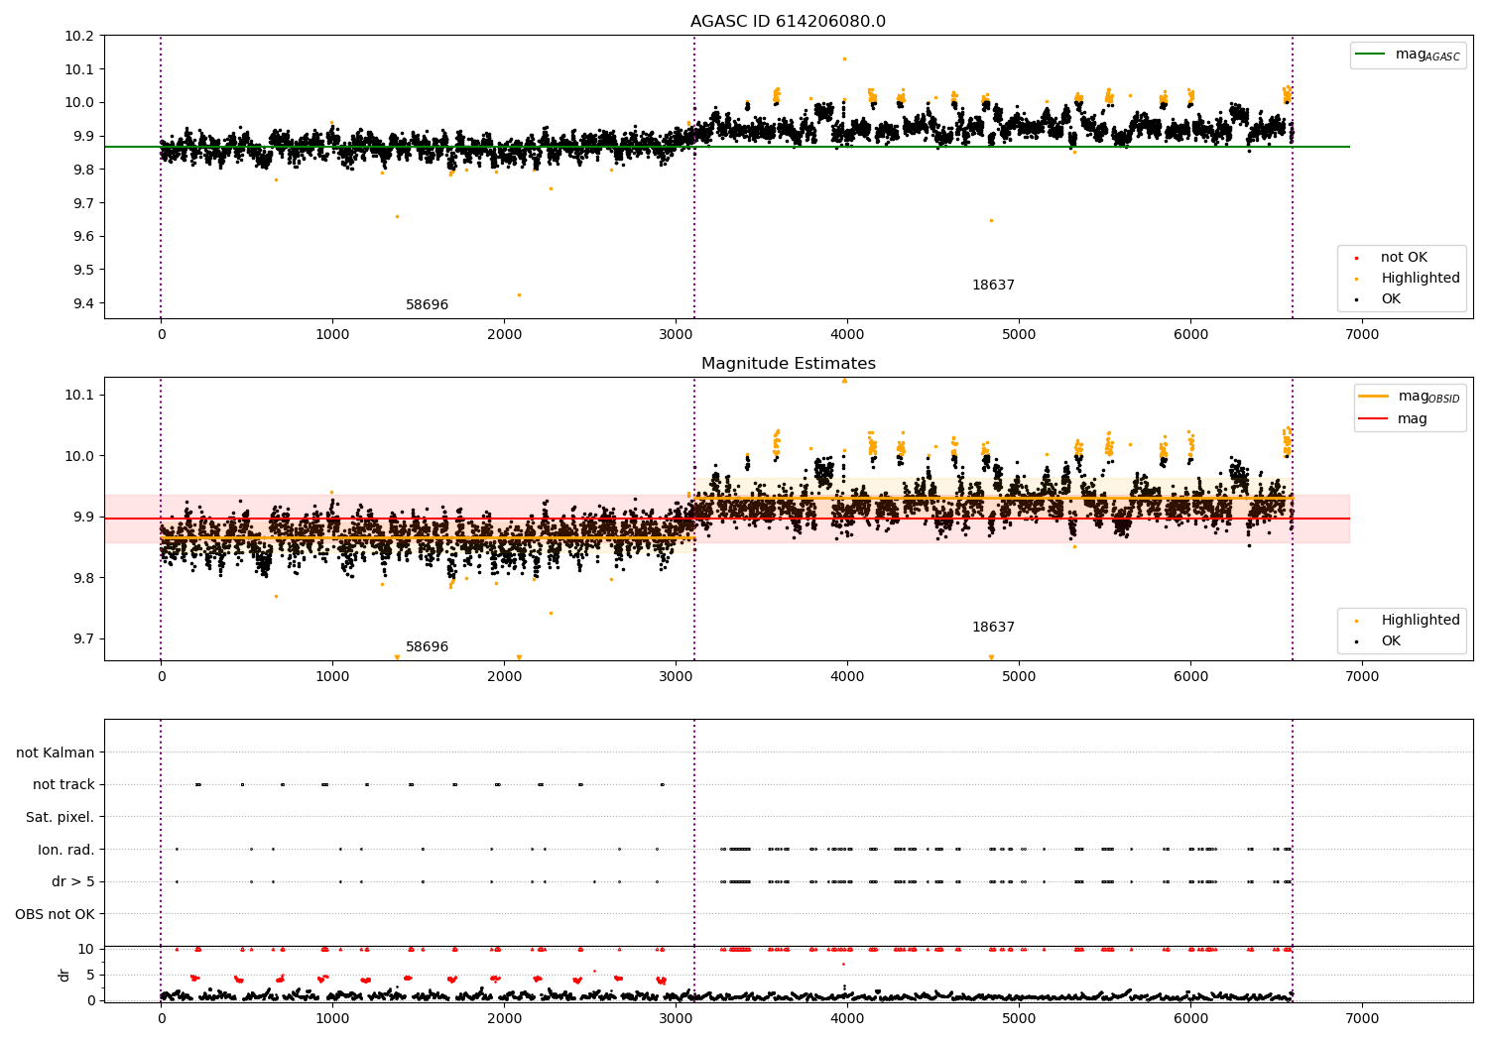Viewport: 1488px width, 1041px height.
Task: Select 'not OK' in the top plot legend
Action: tap(1404, 258)
